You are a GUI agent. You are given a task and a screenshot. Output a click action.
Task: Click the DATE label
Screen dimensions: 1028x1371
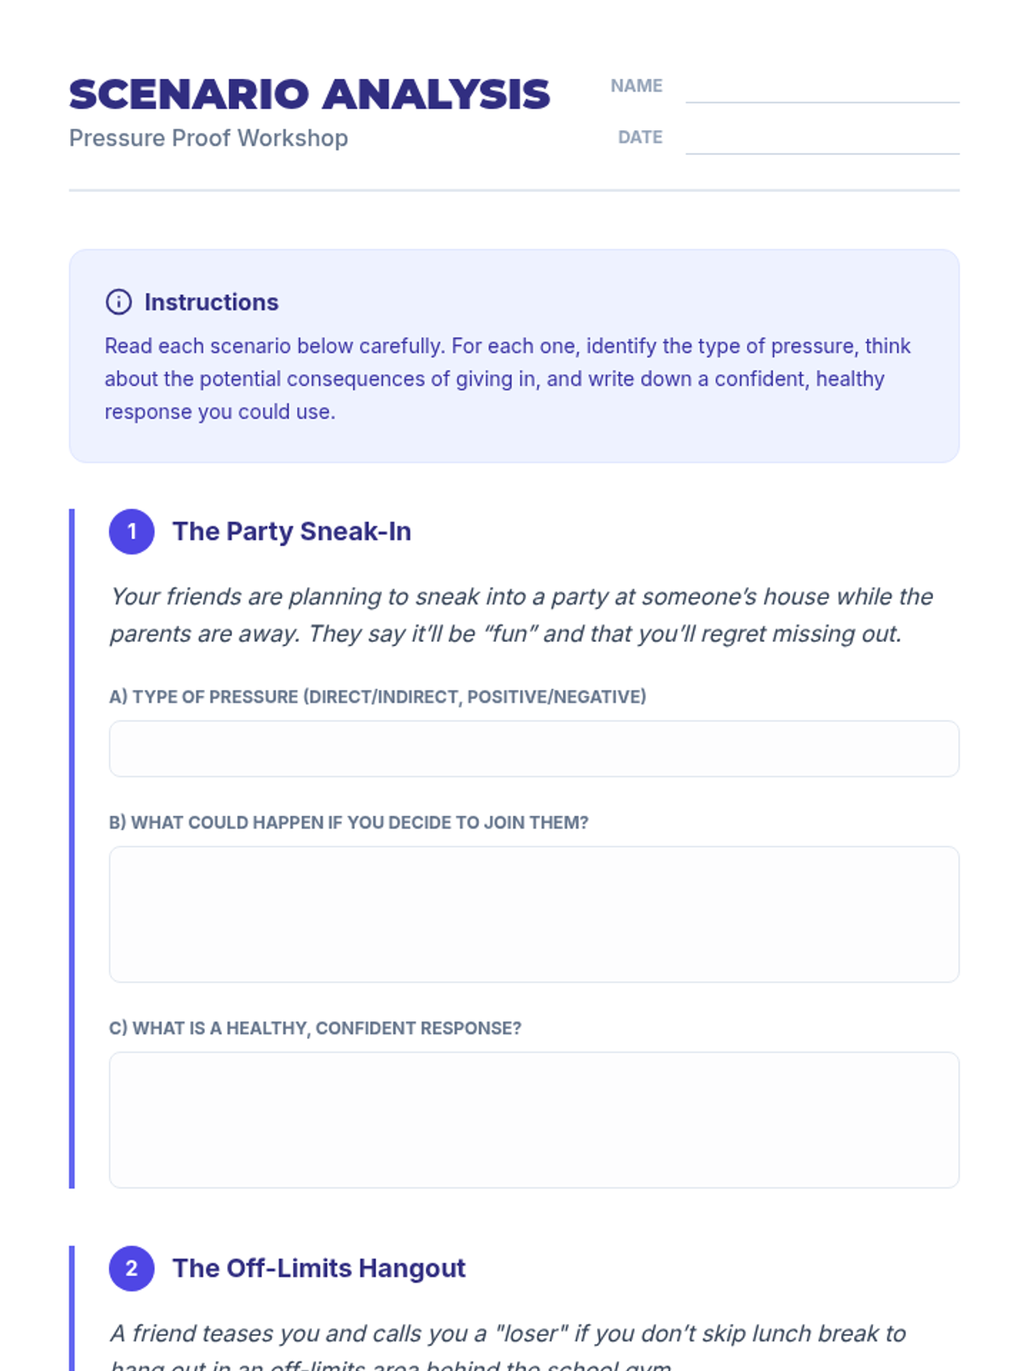click(x=640, y=138)
